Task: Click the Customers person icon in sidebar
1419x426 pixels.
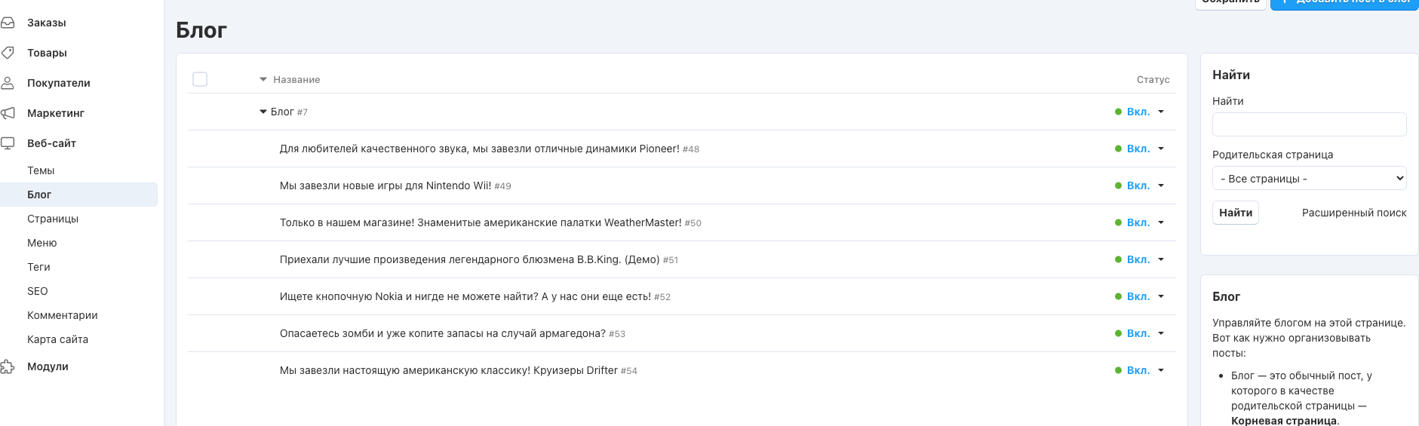Action: [x=8, y=83]
